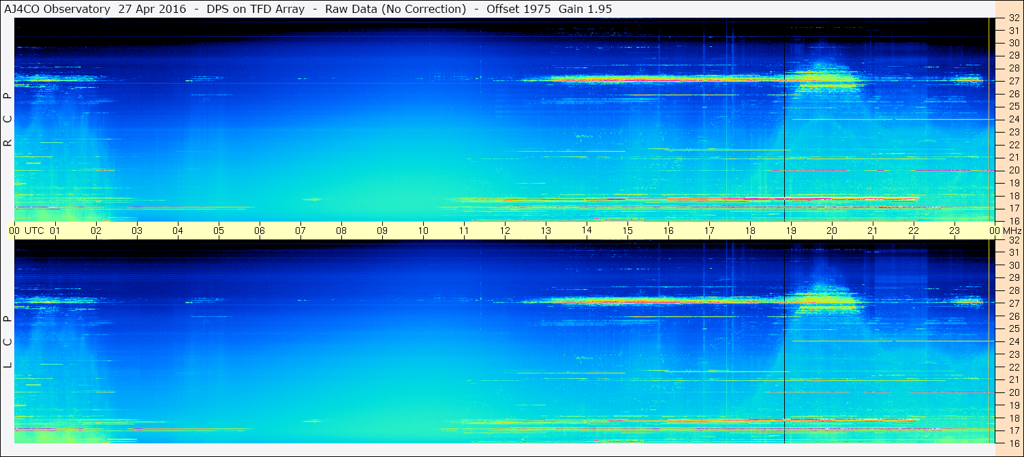Select hour 23 on the UTC time axis
This screenshot has height=457, width=1024.
(955, 231)
